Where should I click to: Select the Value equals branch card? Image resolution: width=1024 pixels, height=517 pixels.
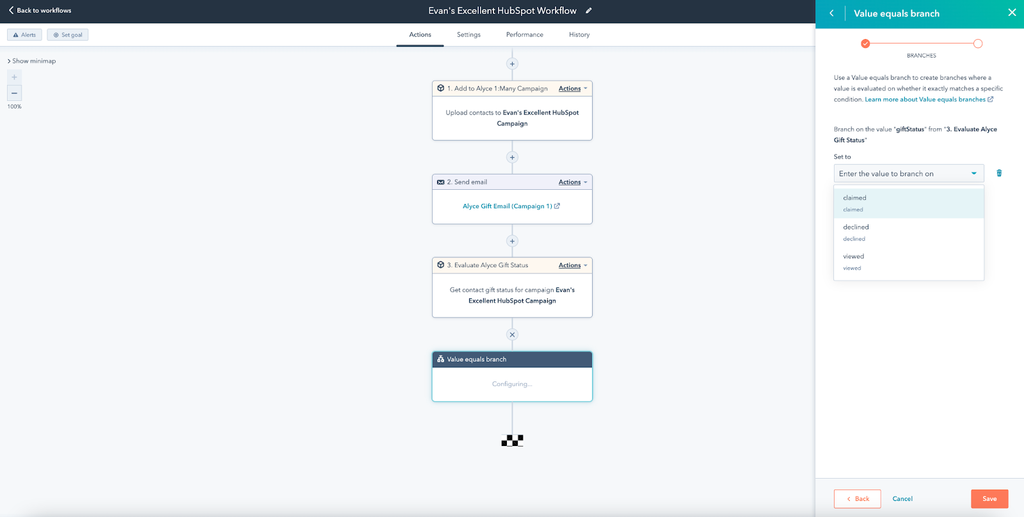click(512, 376)
